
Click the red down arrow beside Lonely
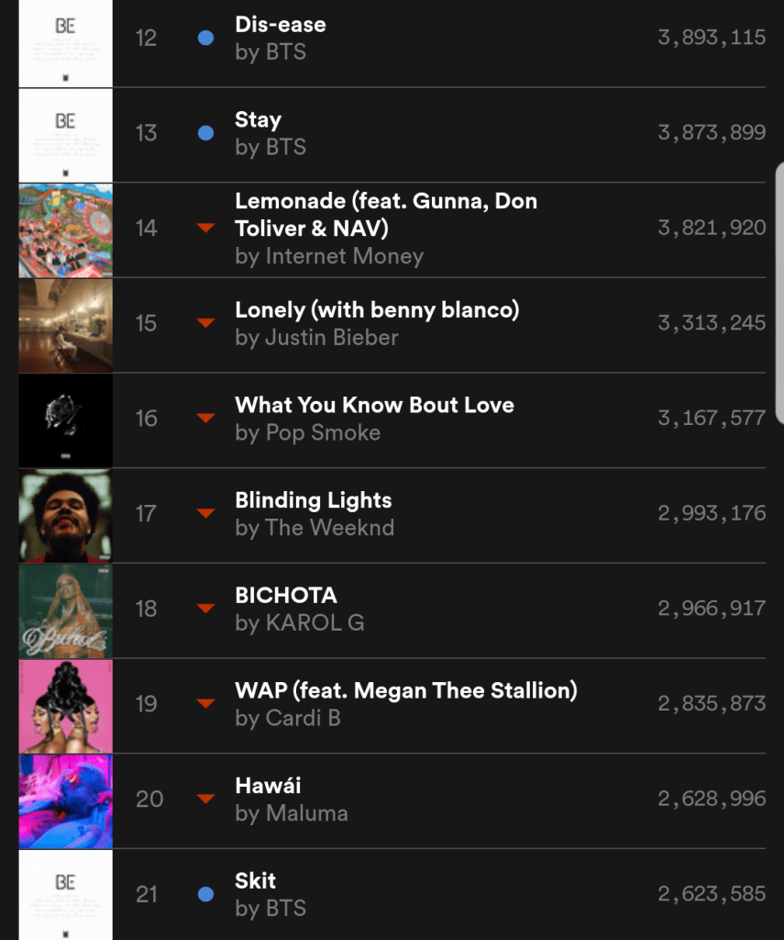[x=206, y=323]
